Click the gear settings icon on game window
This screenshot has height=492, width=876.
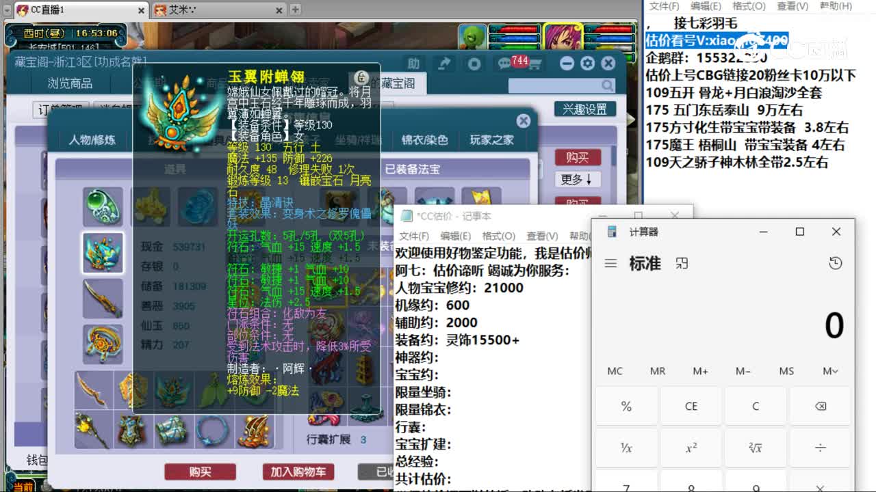pyautogui.click(x=587, y=63)
